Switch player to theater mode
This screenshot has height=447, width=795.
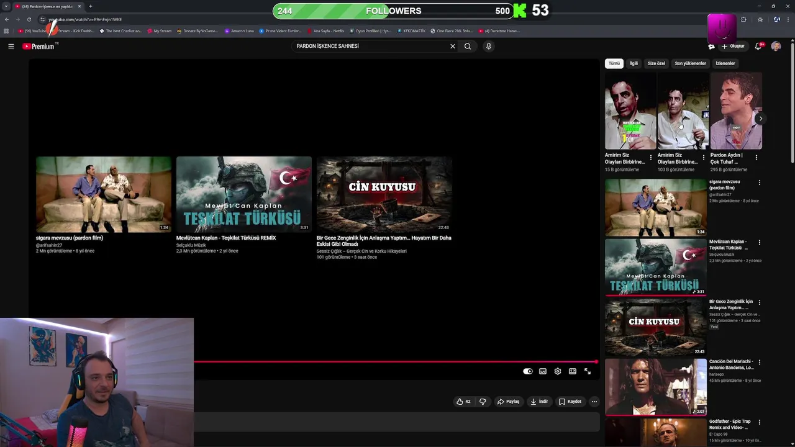click(573, 371)
